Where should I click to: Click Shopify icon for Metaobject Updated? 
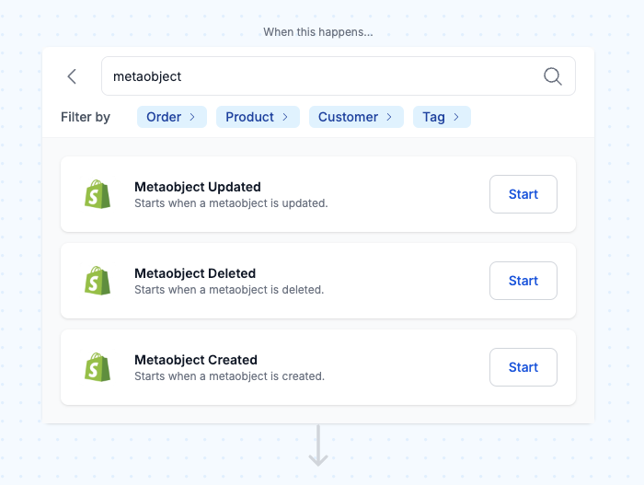(98, 194)
